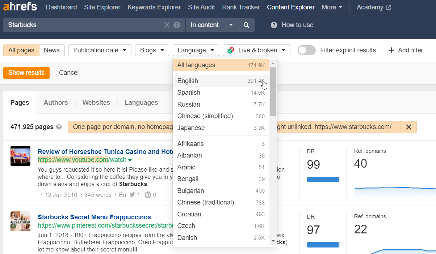Open Live & broken dropdown
The image size is (436, 254).
(x=256, y=50)
